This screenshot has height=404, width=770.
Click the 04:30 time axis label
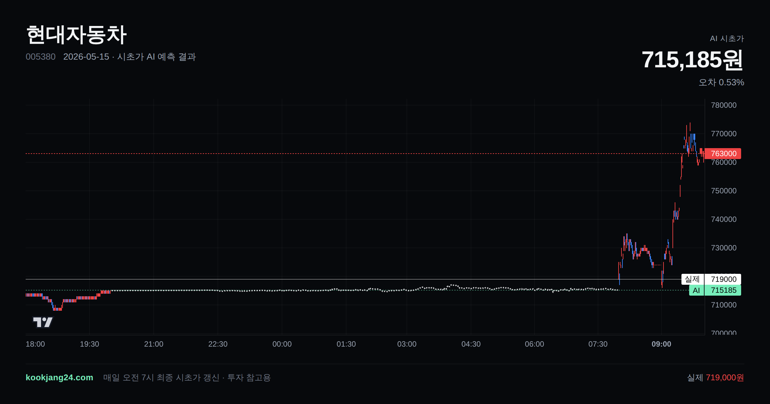click(471, 344)
